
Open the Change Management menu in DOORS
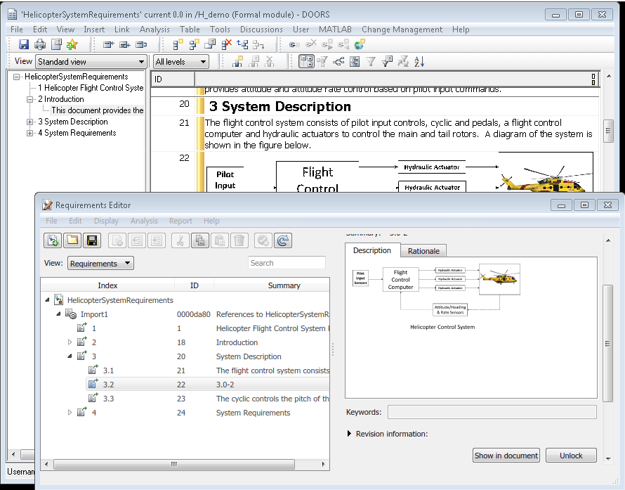(402, 30)
